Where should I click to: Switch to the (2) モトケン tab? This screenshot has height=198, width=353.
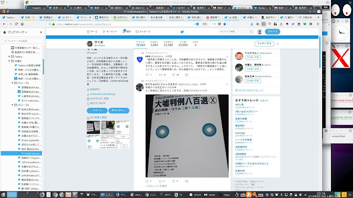65,17
